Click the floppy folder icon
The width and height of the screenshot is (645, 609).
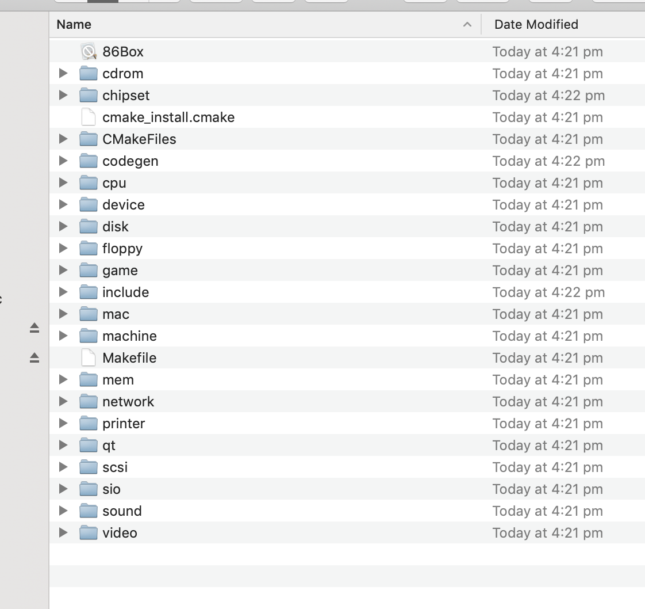point(89,248)
